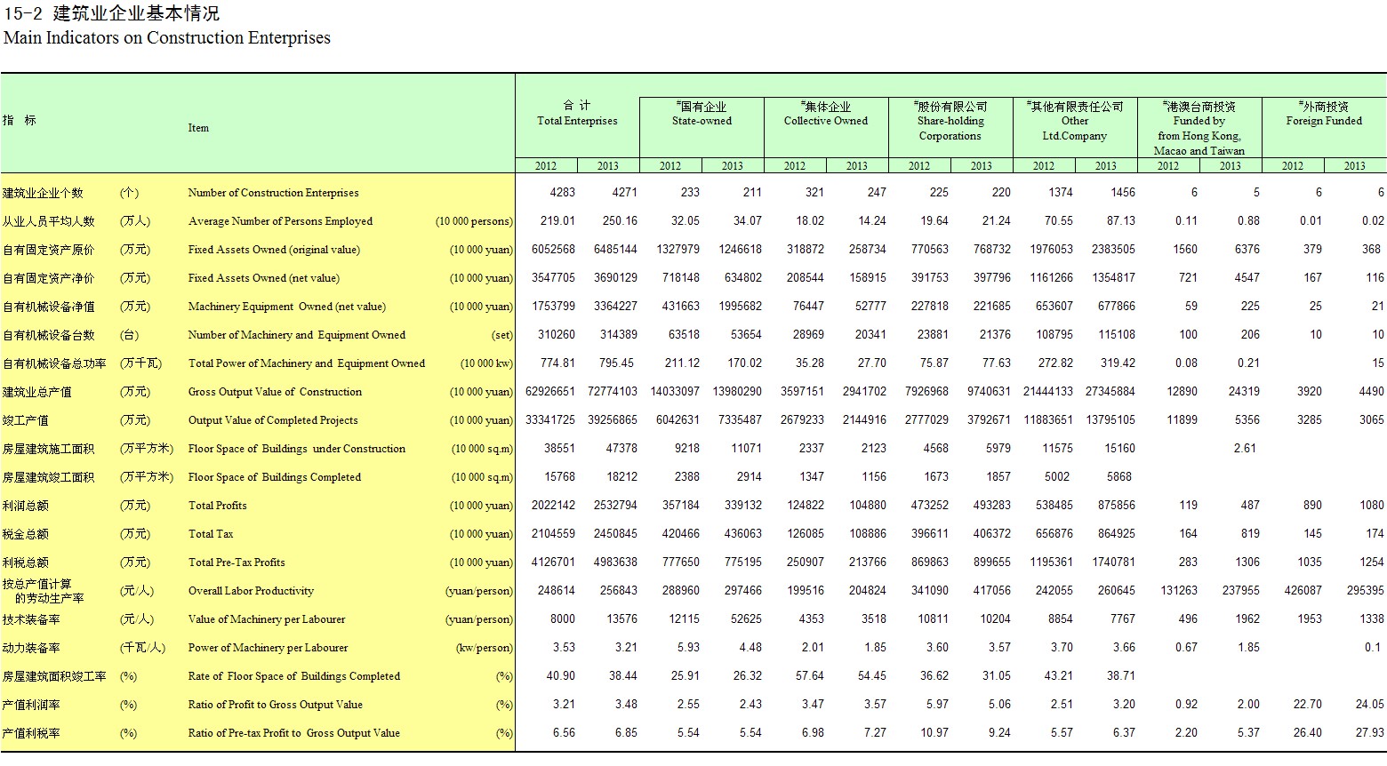Viewport: 1387px width, 766px height.
Task: Click the Chinese row label '利润总额'
Action: [x=26, y=506]
